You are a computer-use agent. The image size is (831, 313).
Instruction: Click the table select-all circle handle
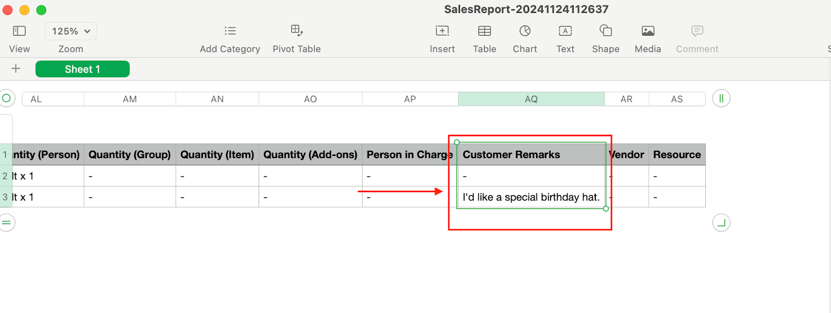click(x=7, y=98)
